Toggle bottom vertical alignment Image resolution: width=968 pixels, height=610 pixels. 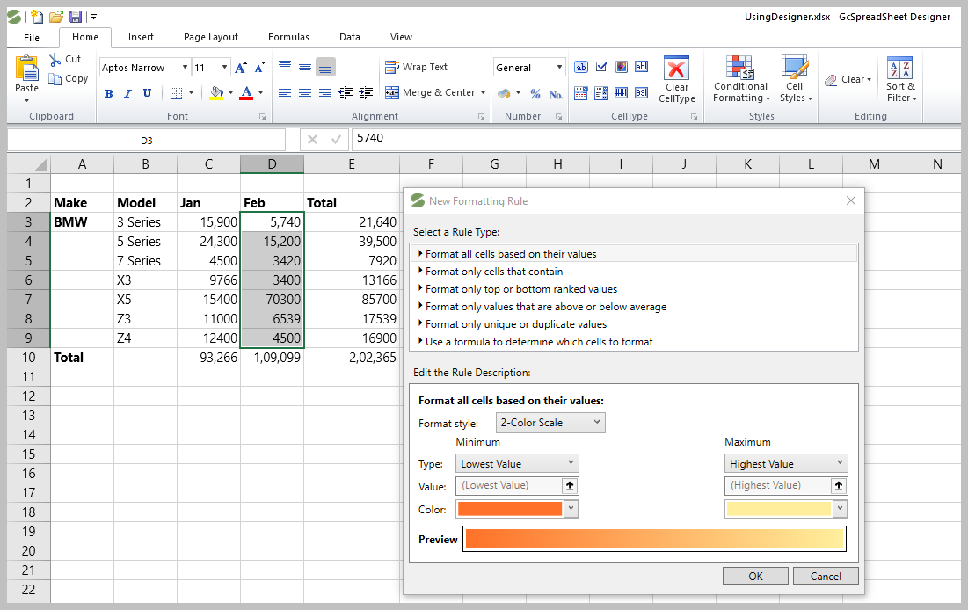coord(325,67)
